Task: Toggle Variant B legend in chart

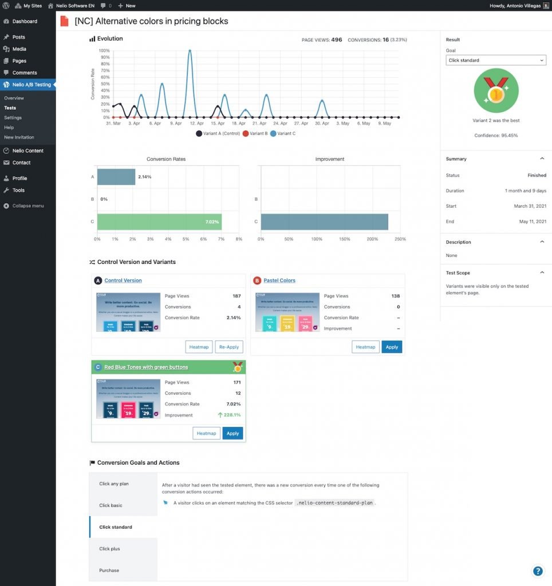Action: click(255, 133)
